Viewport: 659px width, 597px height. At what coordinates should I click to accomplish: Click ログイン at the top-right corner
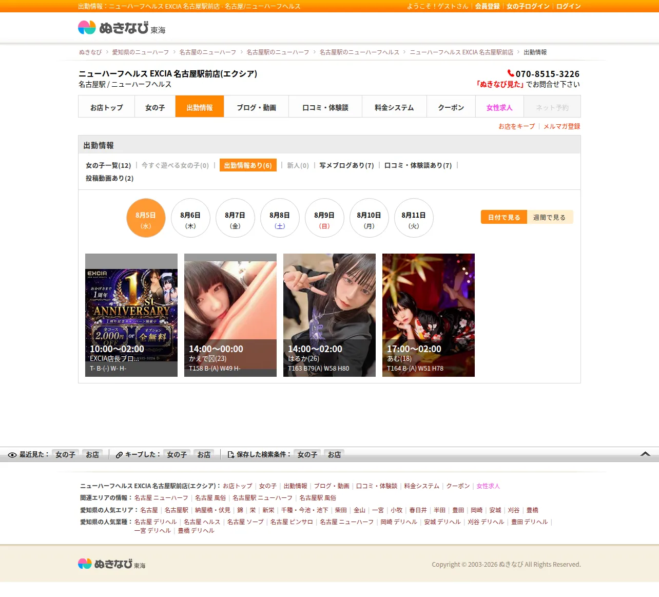click(x=569, y=6)
